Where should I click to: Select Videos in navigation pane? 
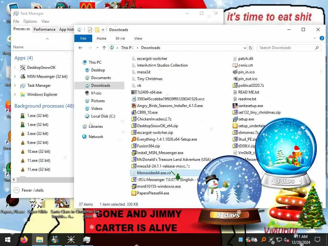click(x=97, y=109)
